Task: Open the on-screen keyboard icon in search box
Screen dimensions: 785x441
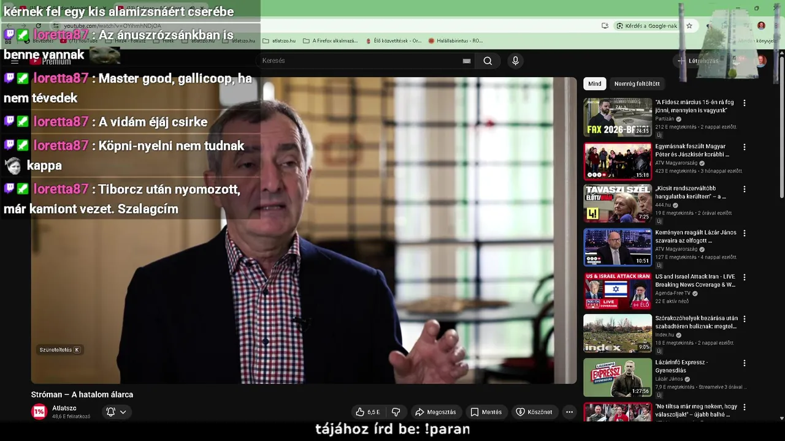Action: [x=467, y=61]
